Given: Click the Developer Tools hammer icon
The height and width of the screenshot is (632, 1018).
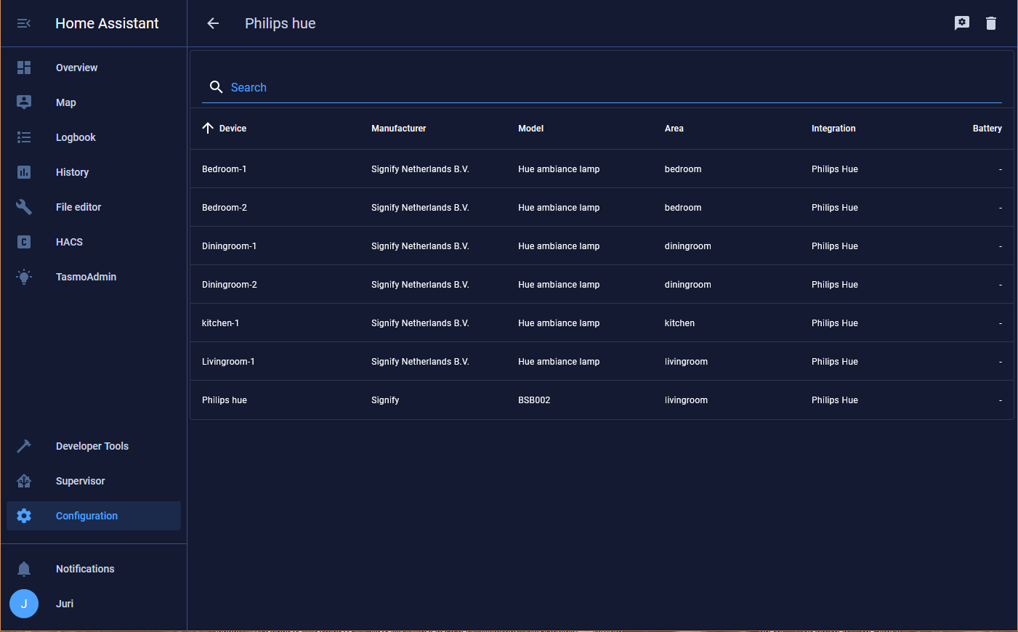Looking at the screenshot, I should pos(24,446).
